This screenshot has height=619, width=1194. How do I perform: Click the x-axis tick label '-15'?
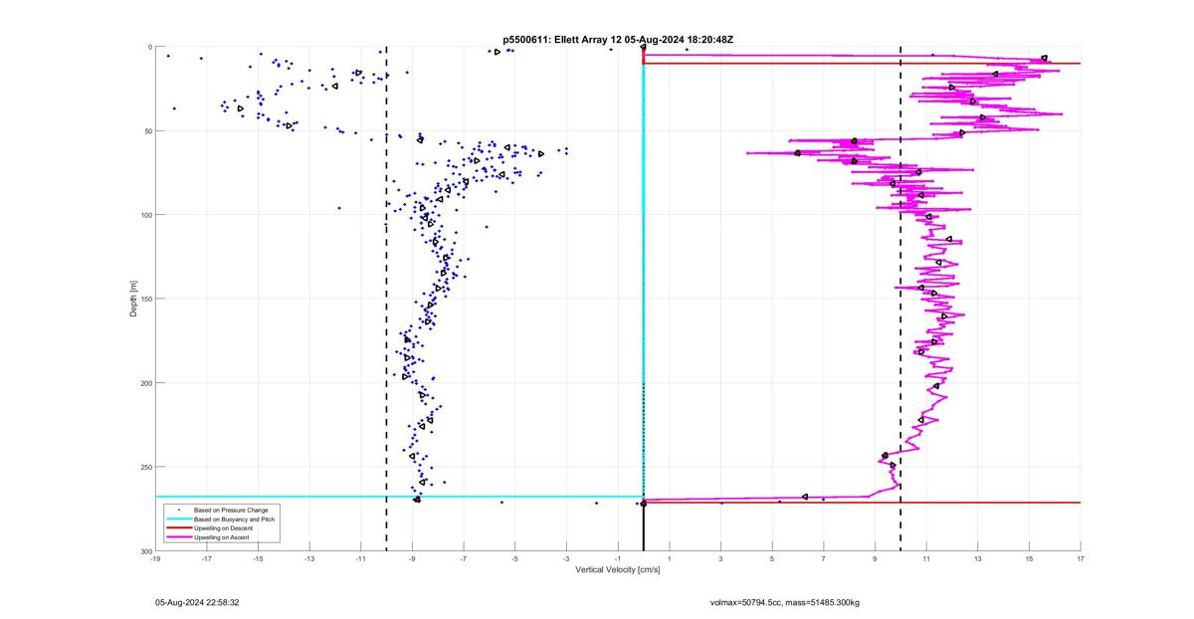[x=258, y=558]
